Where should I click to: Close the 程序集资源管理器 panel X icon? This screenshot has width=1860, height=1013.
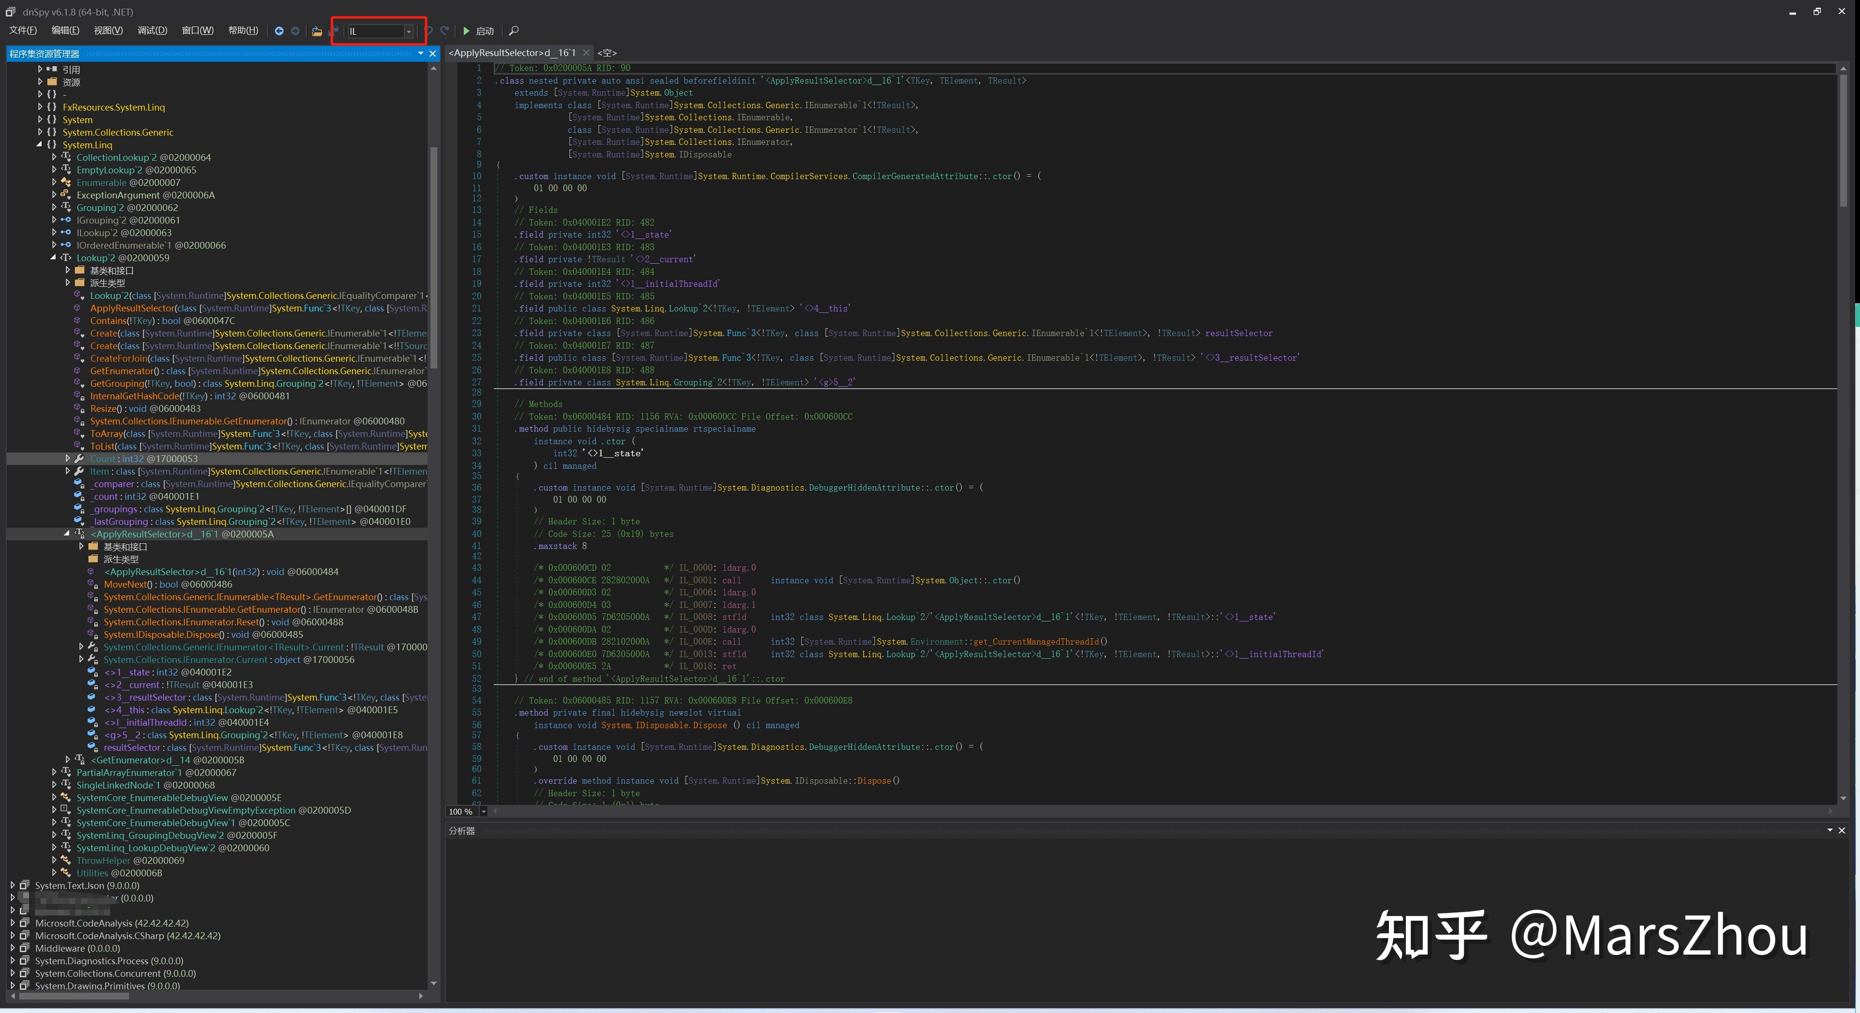pos(432,54)
